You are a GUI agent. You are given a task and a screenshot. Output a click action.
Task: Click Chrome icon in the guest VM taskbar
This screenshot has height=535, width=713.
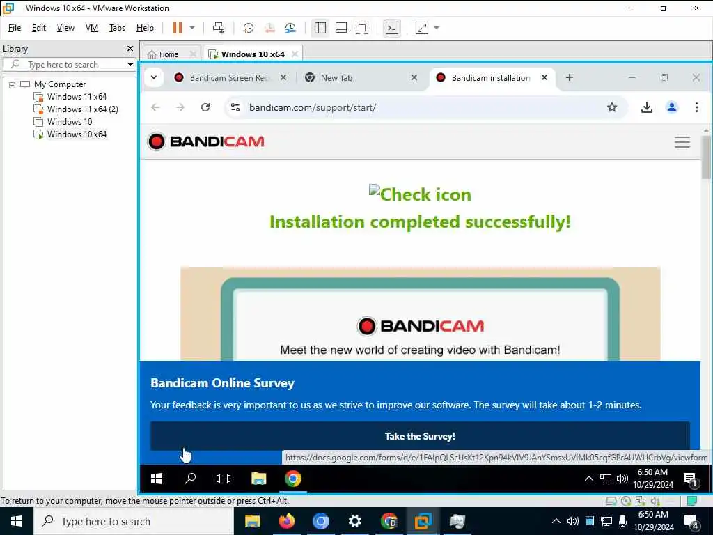293,479
